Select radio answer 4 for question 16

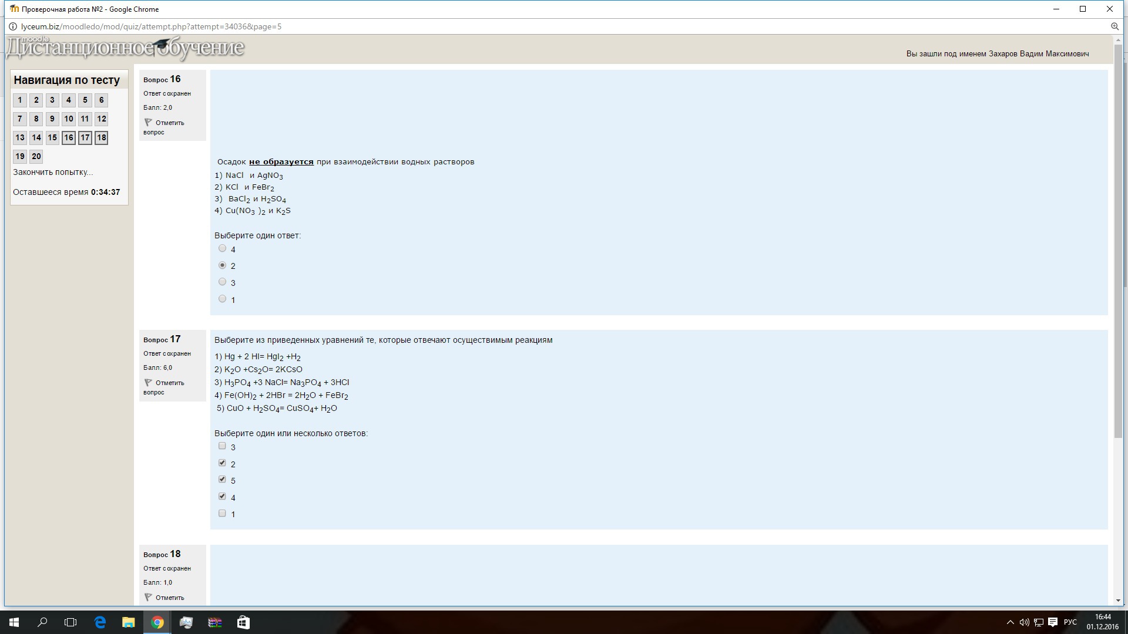(x=222, y=249)
